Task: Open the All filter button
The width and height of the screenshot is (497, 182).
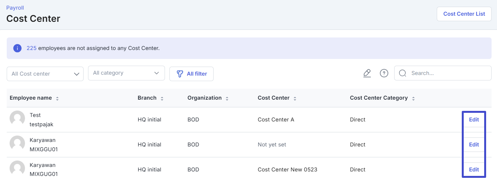Action: [191, 74]
